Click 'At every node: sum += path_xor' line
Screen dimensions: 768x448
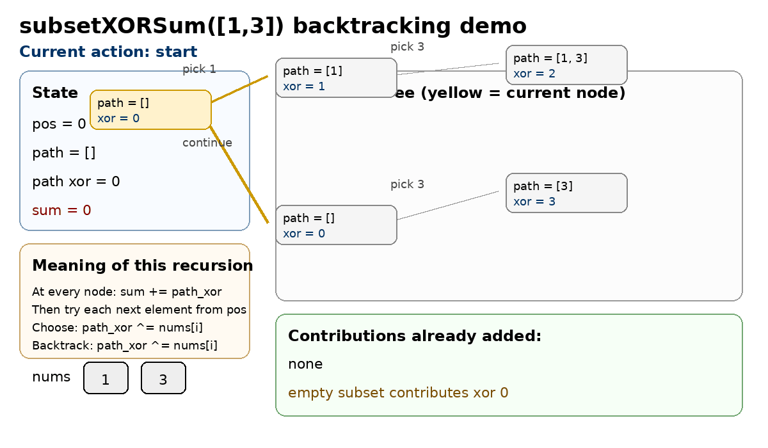[127, 292]
